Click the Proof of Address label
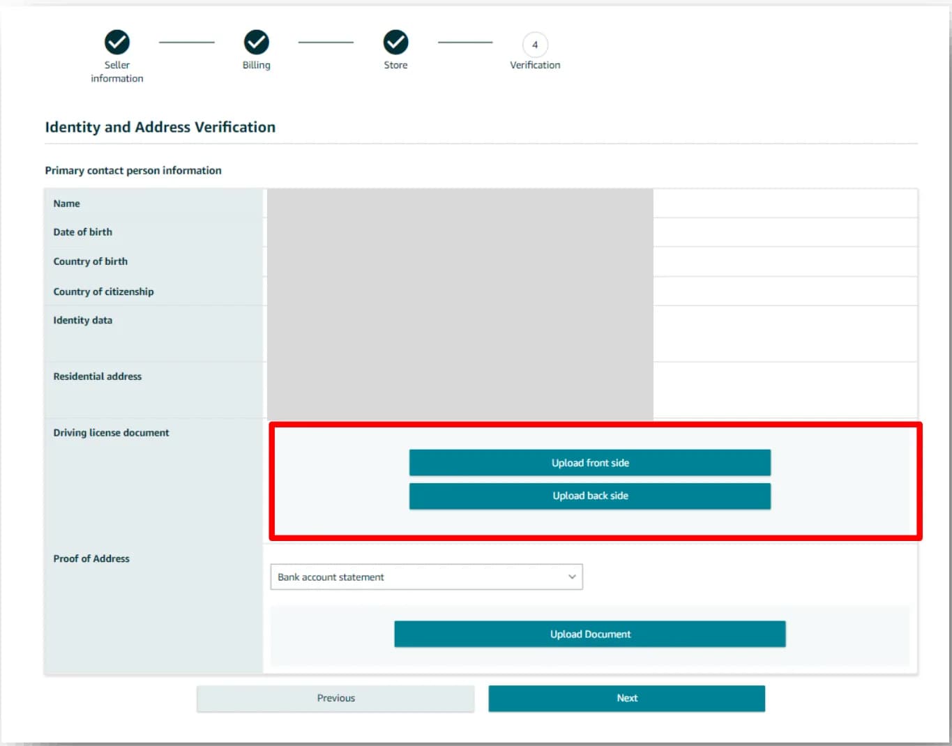This screenshot has height=746, width=952. pyautogui.click(x=91, y=558)
